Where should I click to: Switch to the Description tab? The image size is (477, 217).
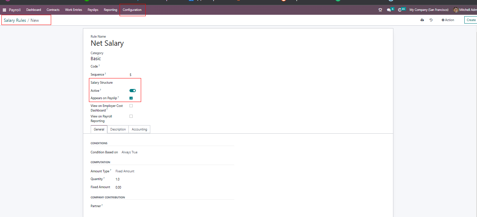point(118,129)
